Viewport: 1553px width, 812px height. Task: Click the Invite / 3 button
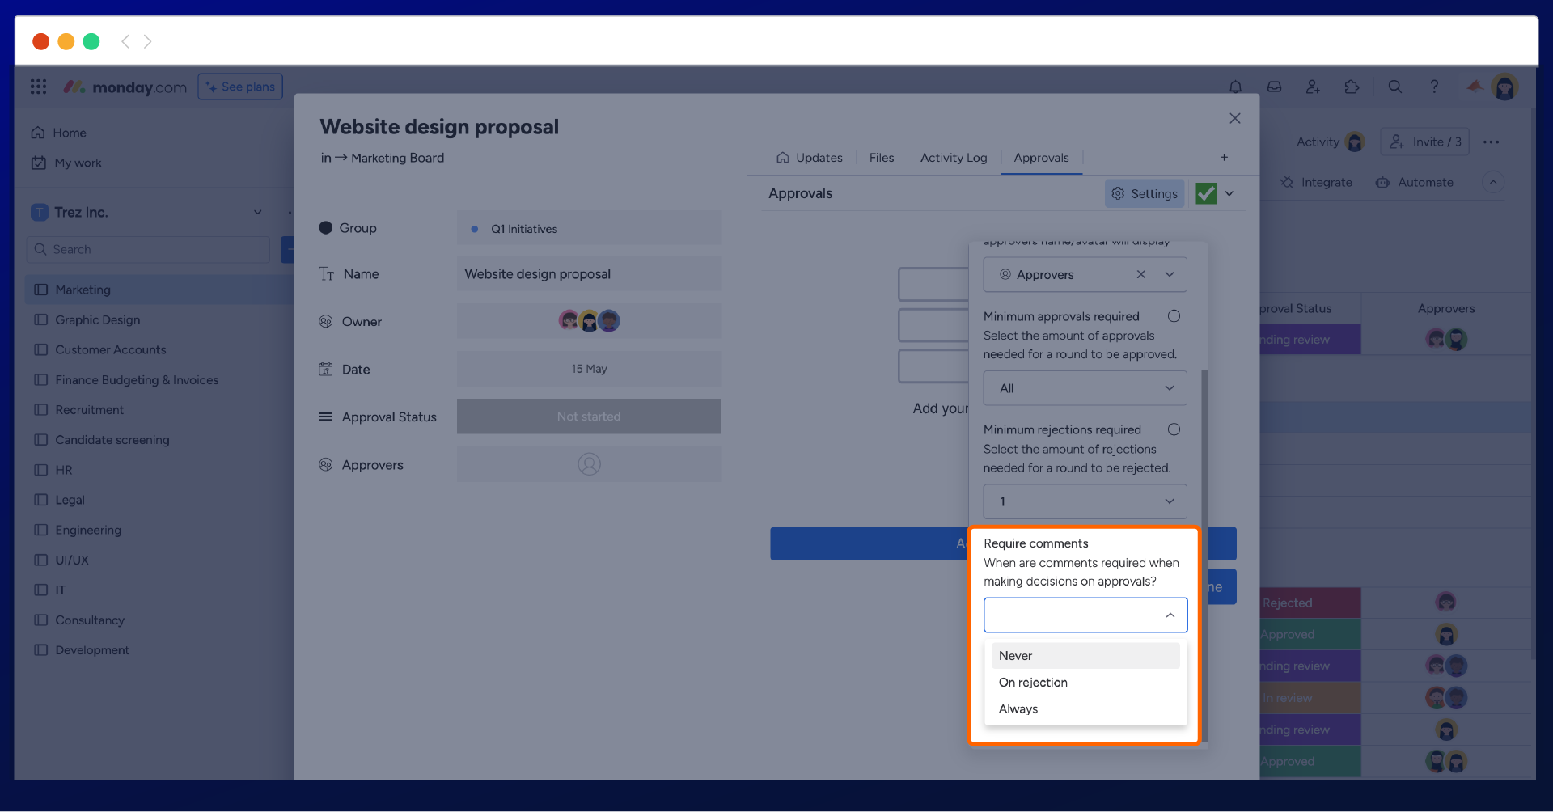point(1424,142)
